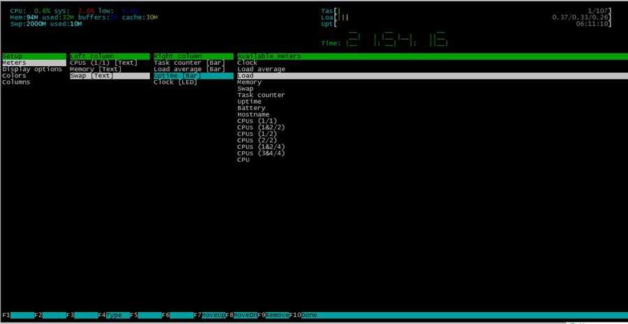The width and height of the screenshot is (628, 324).
Task: Choose the single CPU meter entry
Action: (243, 160)
